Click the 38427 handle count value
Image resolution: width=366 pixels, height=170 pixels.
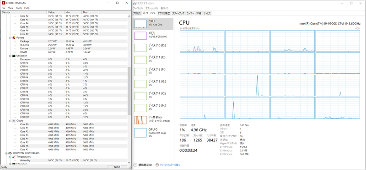pyautogui.click(x=212, y=140)
